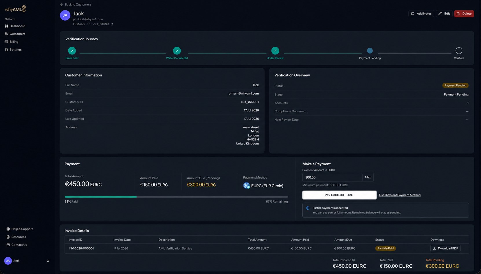Image resolution: width=481 pixels, height=274 pixels.
Task: Click the speech bubble icon on Add Notes
Action: [x=413, y=14]
